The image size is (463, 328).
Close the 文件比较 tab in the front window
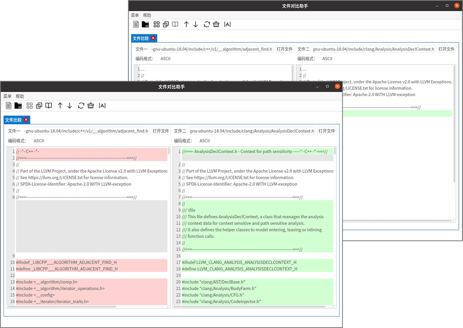point(26,120)
